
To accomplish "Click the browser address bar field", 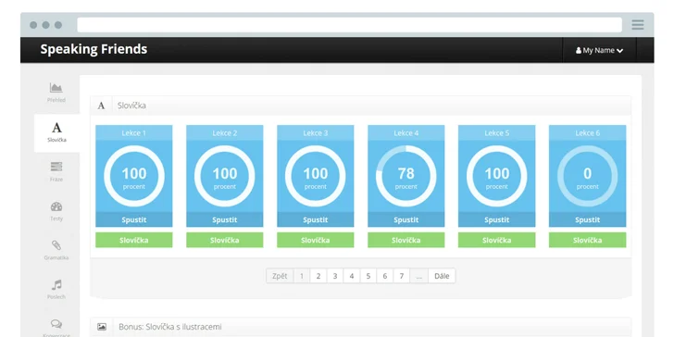I will [349, 25].
